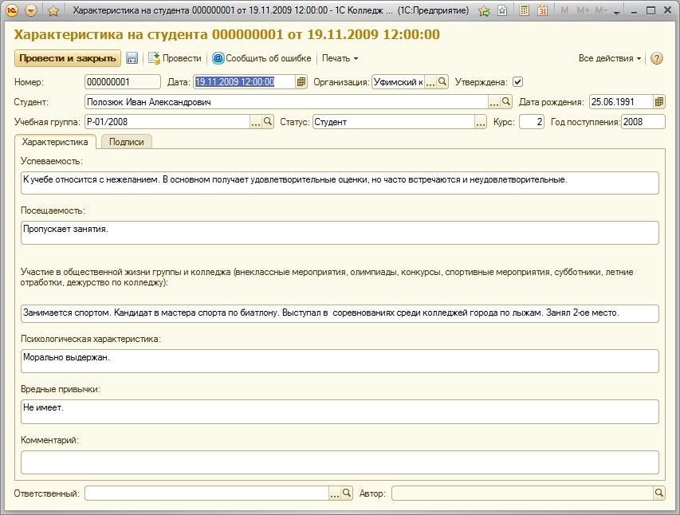Click the favorites star icon in title bar
The image size is (680, 515).
pos(53,10)
